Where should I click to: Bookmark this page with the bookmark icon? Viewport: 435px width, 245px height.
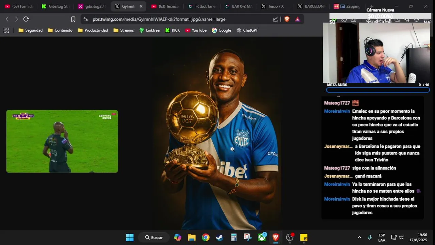[x=73, y=19]
